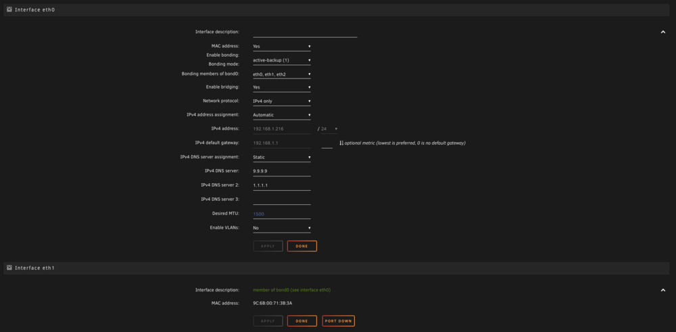
Task: Open the Enable bridging dropdown
Action: 281,87
